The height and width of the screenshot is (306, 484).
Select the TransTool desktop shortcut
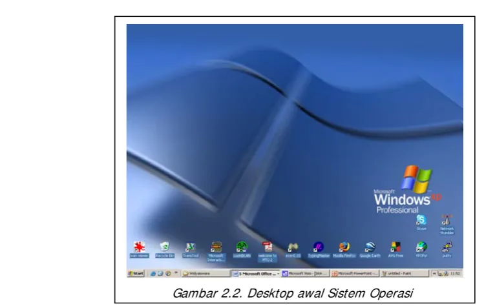click(191, 250)
